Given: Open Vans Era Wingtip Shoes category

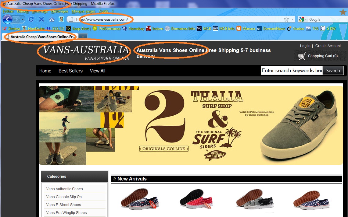Looking at the screenshot, I should (x=66, y=213).
